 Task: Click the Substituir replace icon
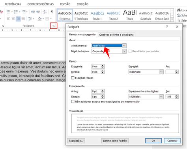[179, 15]
